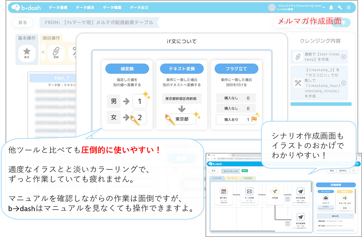Open the データ連携 menu

pyautogui.click(x=58, y=8)
